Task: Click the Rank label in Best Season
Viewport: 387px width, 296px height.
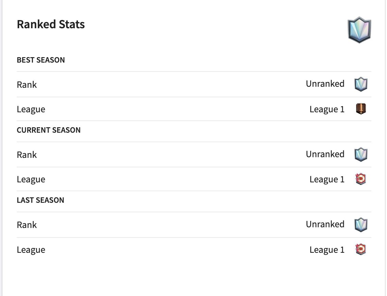Action: click(x=27, y=85)
